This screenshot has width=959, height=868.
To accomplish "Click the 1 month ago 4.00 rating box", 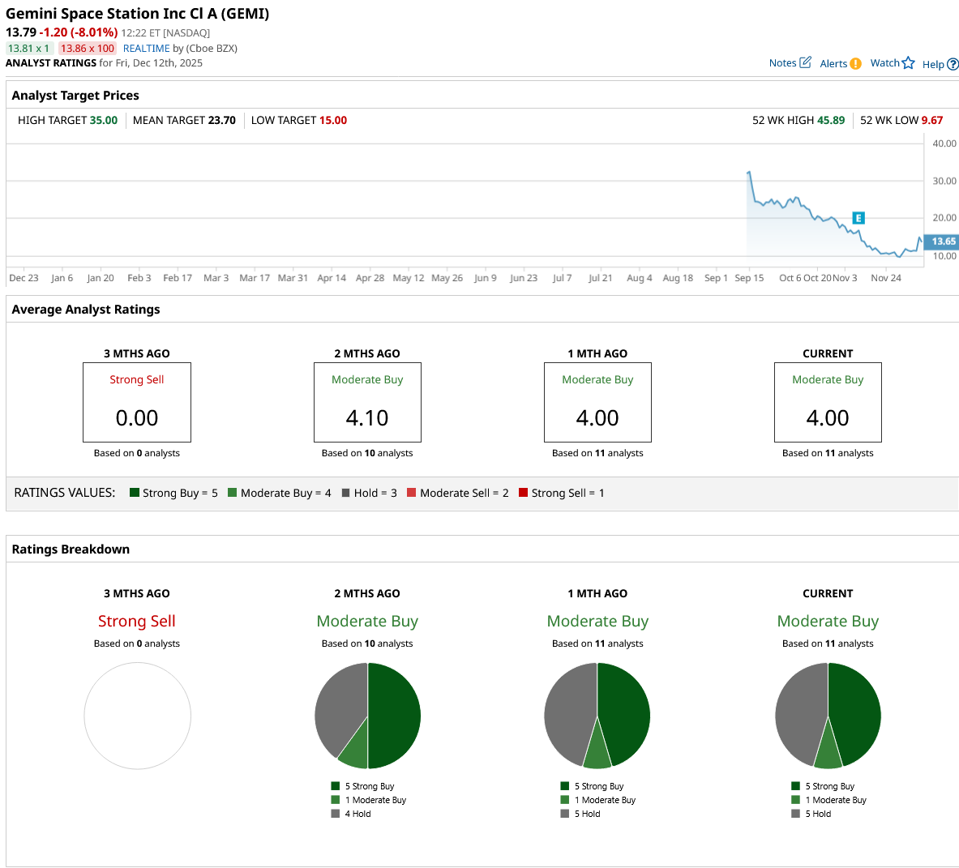I will coord(597,402).
